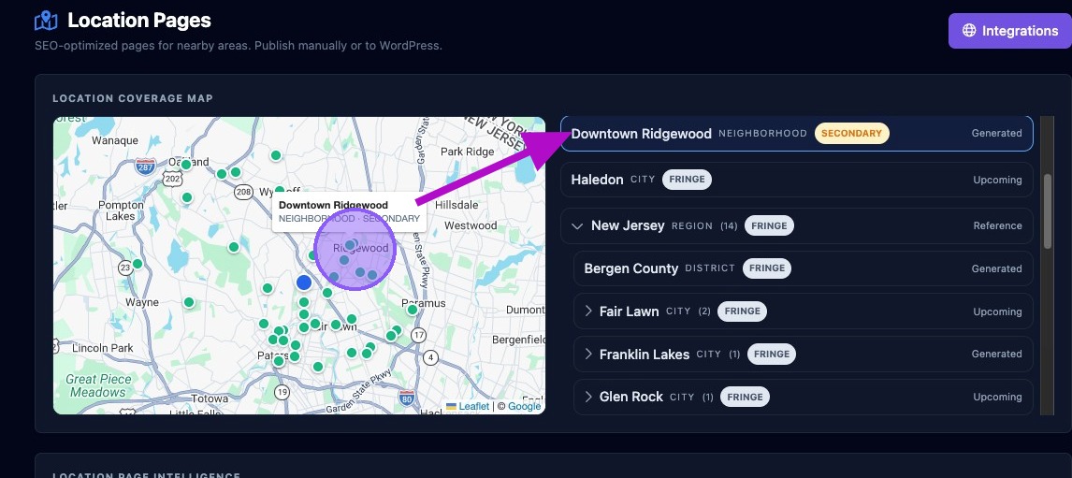Click the REGION label next to New Jersey
This screenshot has height=478, width=1072.
[x=692, y=225]
